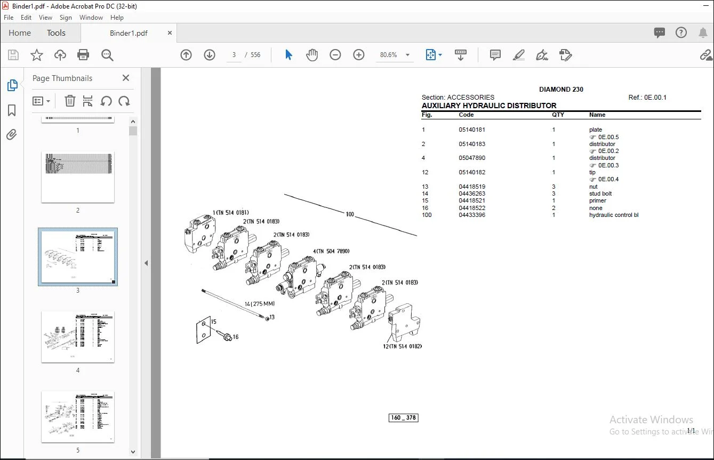The width and height of the screenshot is (714, 460).
Task: Open the View menu
Action: tap(46, 18)
